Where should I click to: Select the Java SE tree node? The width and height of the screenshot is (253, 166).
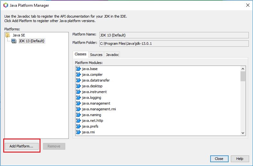pos(19,35)
